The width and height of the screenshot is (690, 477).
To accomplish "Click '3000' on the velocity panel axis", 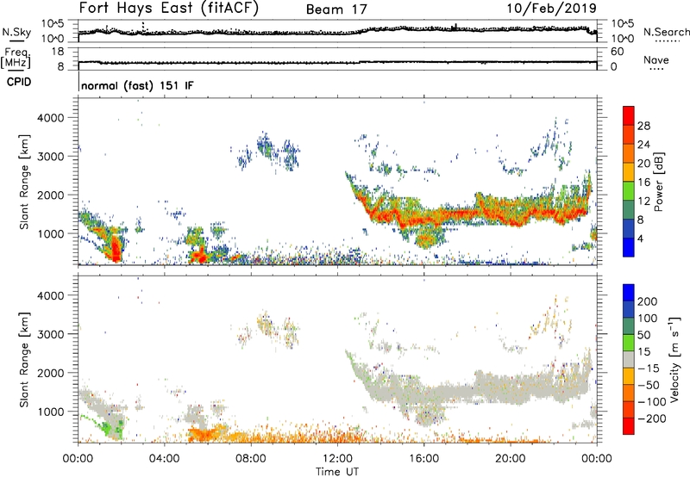I will [51, 334].
